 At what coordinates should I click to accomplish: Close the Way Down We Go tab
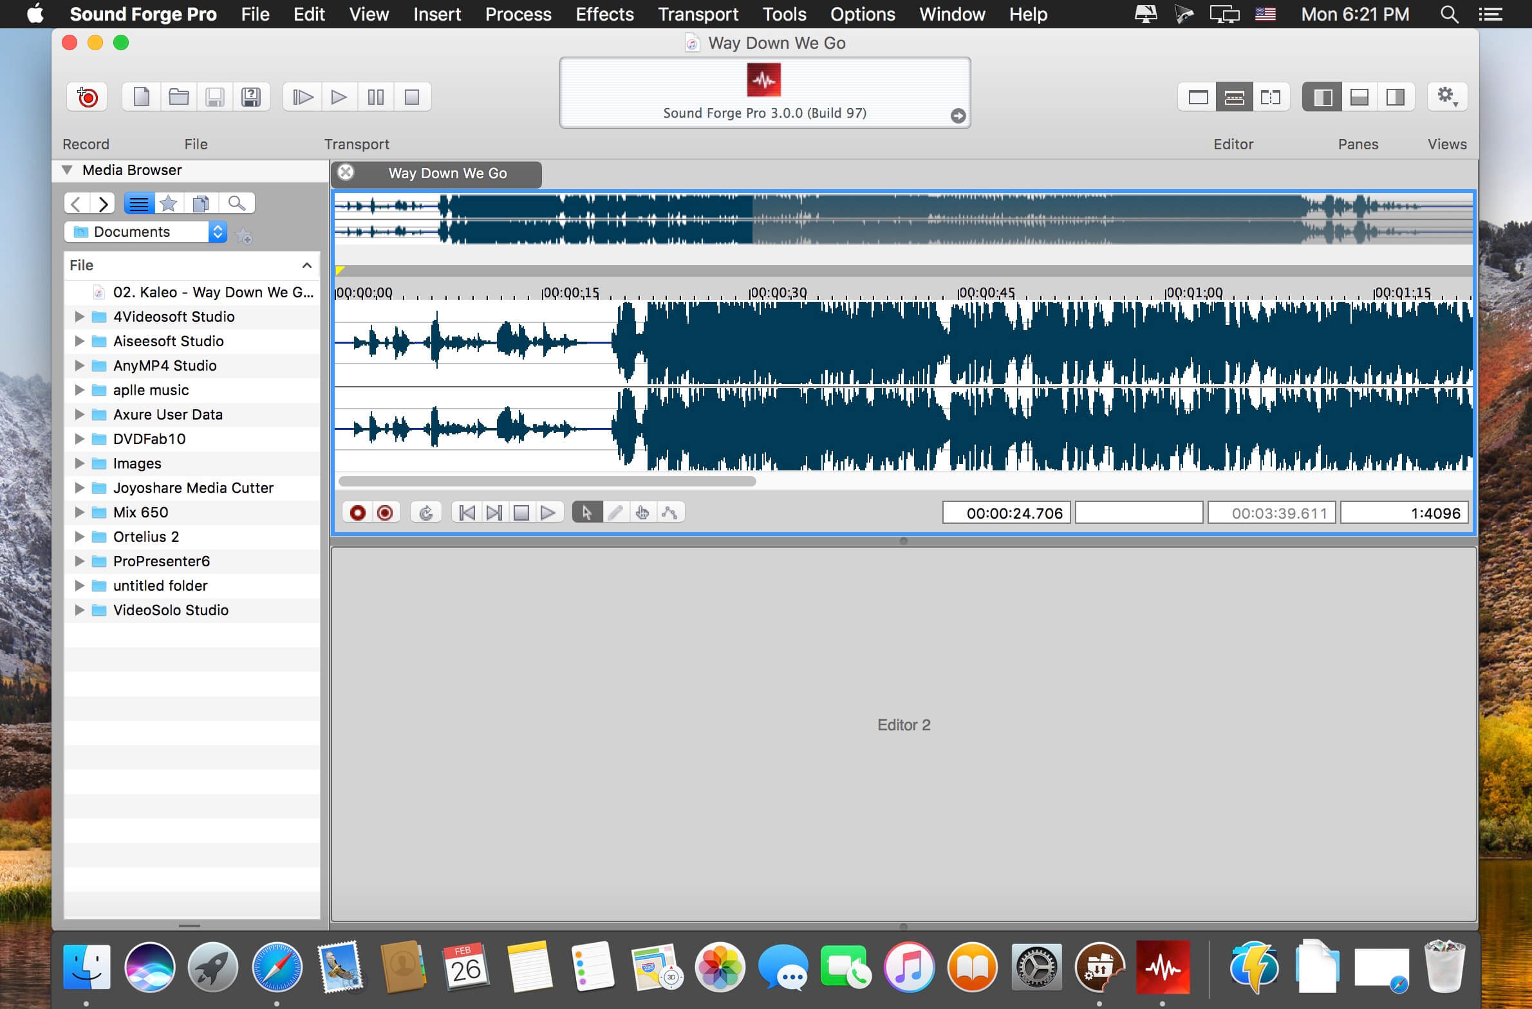[x=346, y=172]
